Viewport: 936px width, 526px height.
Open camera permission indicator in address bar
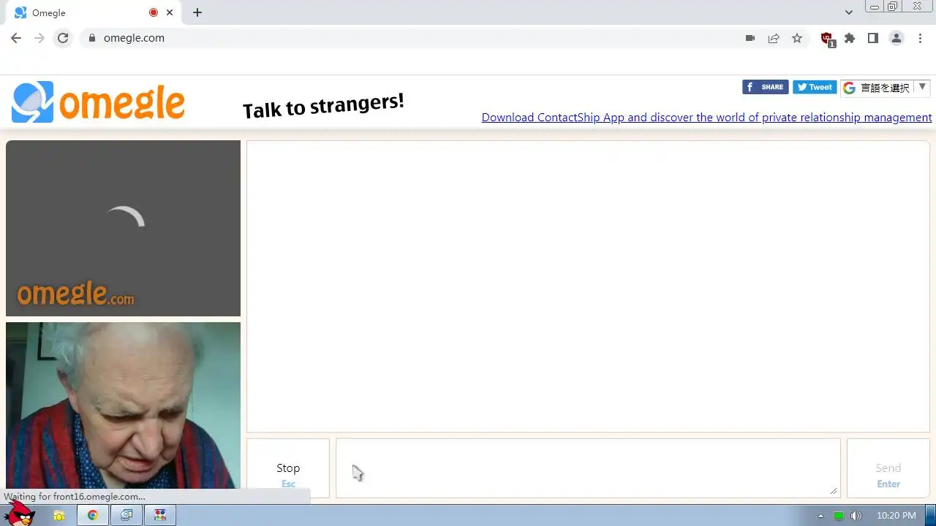[750, 38]
